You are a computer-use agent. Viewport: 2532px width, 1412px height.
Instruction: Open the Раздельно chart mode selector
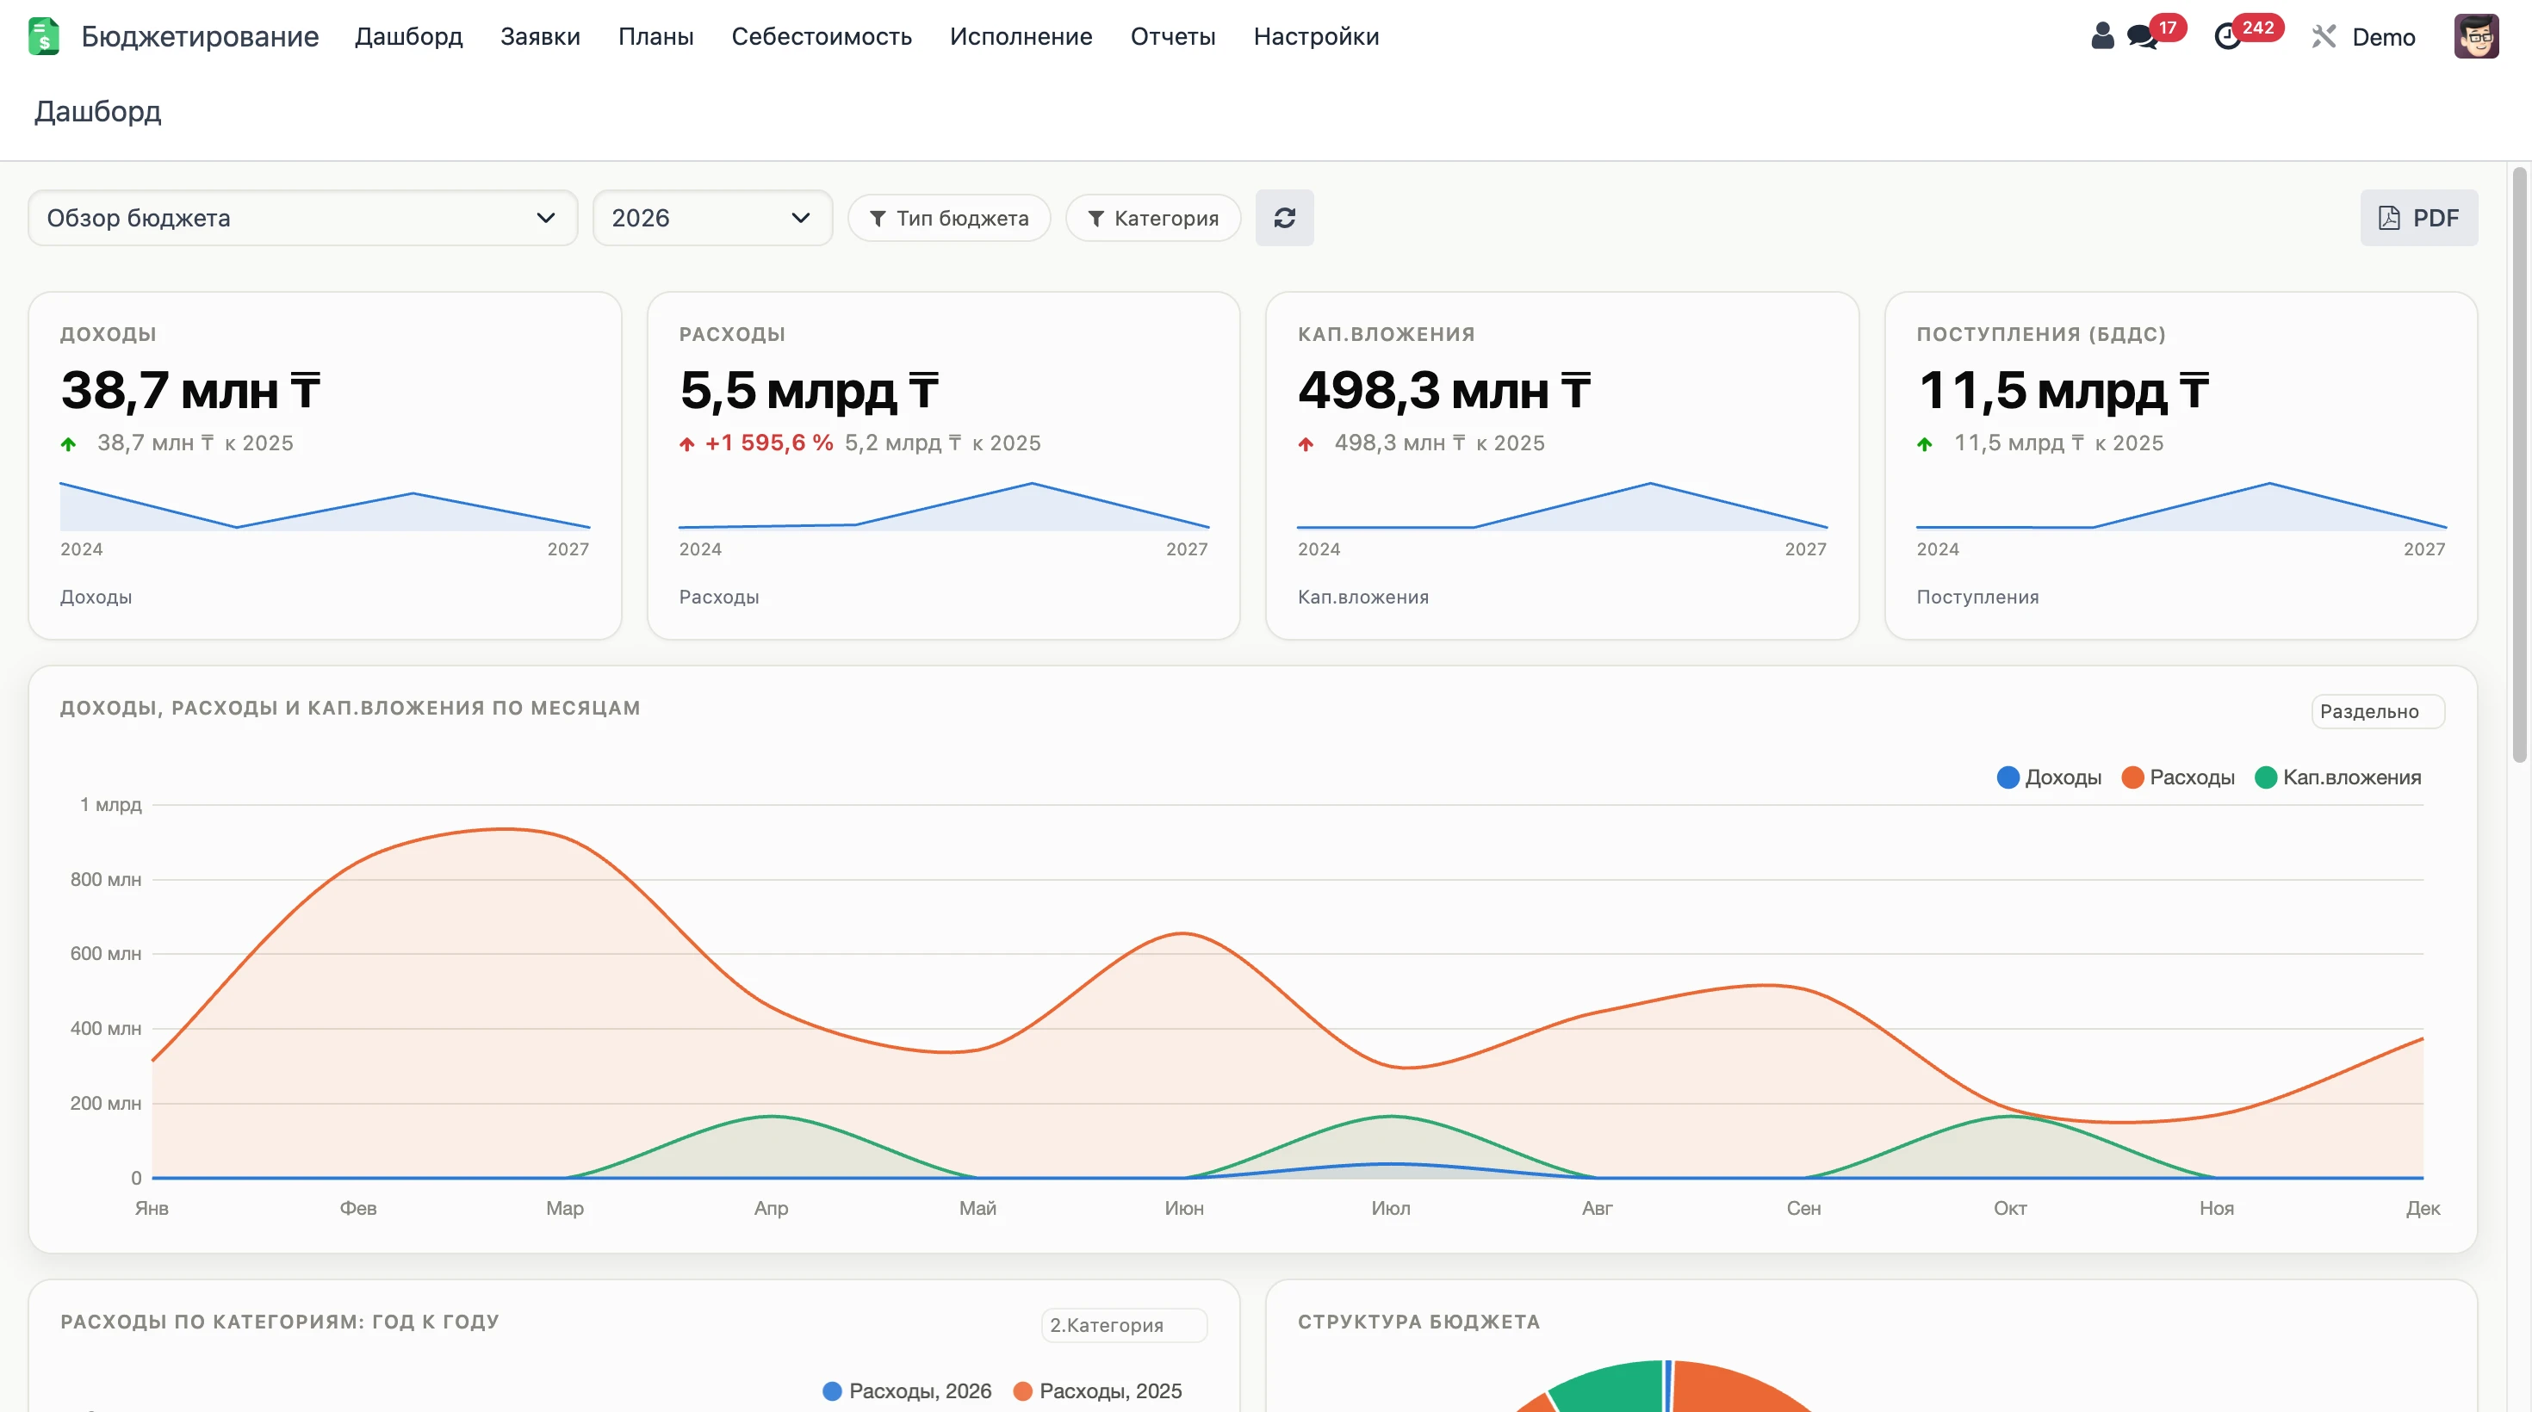click(x=2377, y=710)
